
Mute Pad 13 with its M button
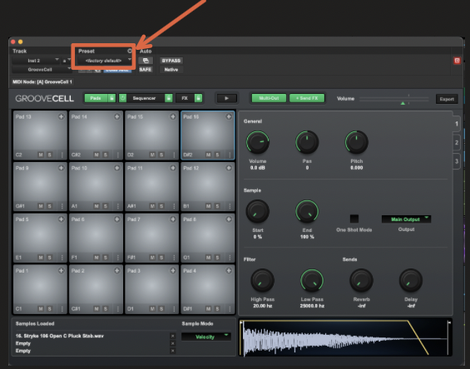click(x=41, y=155)
